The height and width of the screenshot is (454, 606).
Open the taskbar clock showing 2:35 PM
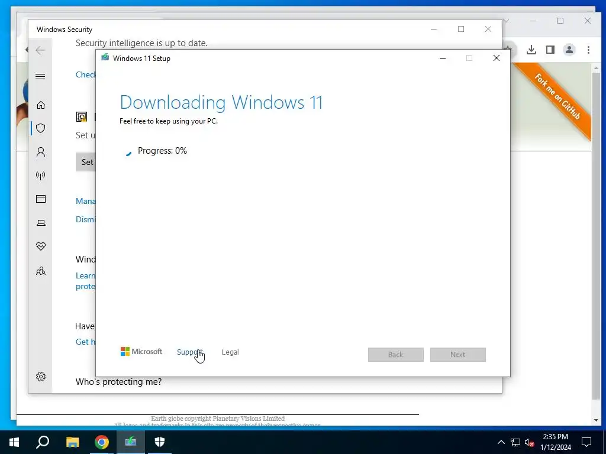tap(556, 442)
